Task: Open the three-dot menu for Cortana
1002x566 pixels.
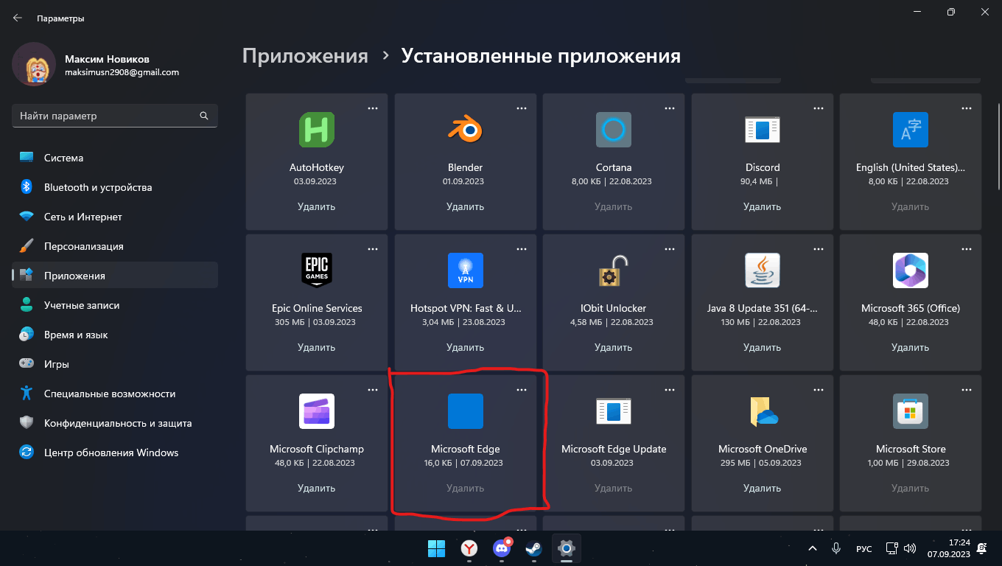Action: click(670, 108)
